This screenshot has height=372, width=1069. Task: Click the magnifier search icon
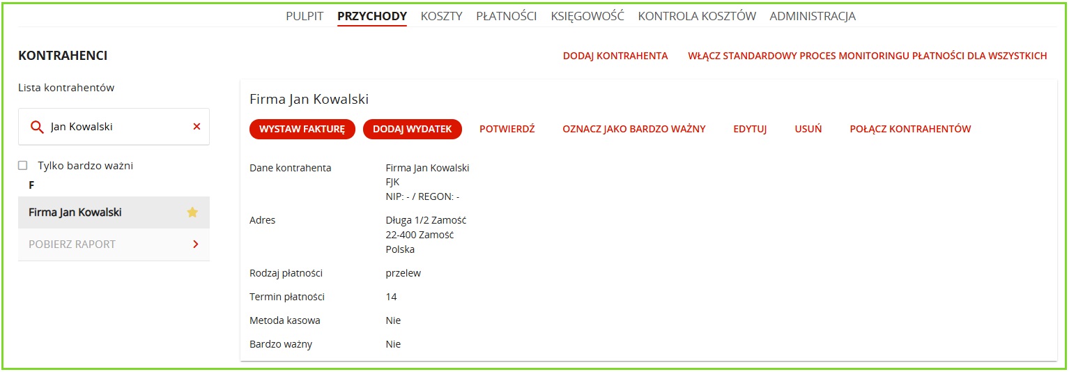coord(38,127)
